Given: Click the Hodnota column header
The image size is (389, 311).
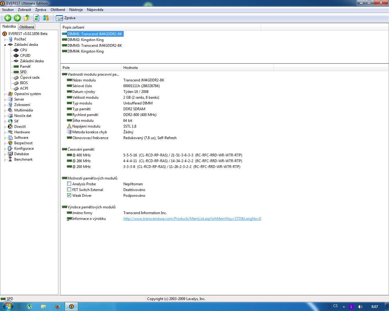Looking at the screenshot, I should click(x=130, y=68).
